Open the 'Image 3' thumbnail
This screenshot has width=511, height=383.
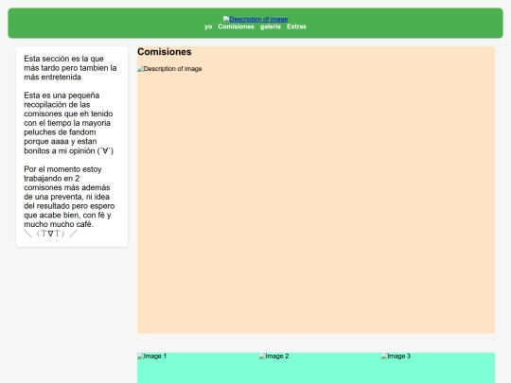pos(396,356)
